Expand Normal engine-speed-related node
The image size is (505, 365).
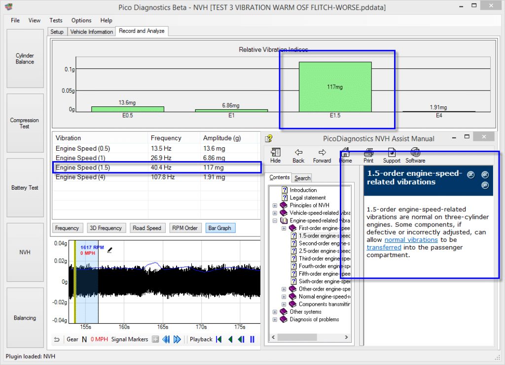pyautogui.click(x=284, y=297)
